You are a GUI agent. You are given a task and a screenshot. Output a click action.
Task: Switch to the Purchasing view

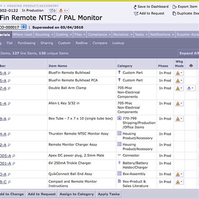tap(26, 43)
